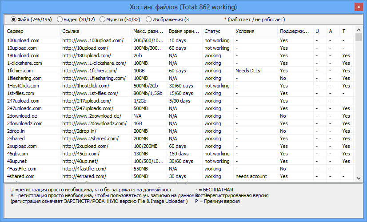Select the 247uploads.com row

(180, 108)
